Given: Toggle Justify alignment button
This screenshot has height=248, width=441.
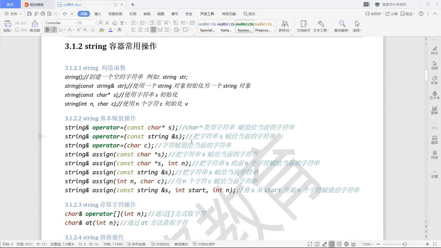Looking at the screenshot, I should (x=153, y=30).
